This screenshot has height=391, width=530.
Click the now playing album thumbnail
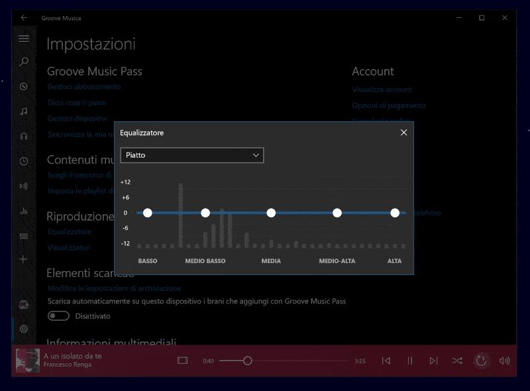[28, 361]
